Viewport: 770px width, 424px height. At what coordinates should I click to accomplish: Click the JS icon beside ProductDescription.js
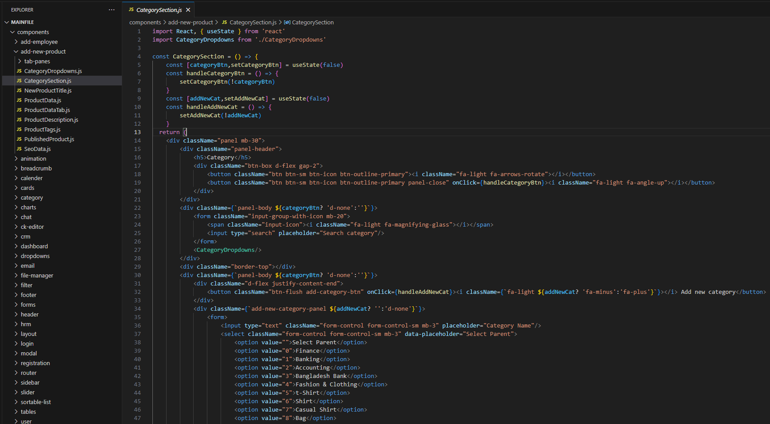19,120
